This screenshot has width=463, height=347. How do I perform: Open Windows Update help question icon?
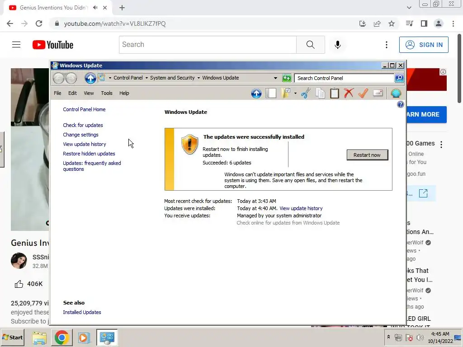(401, 104)
